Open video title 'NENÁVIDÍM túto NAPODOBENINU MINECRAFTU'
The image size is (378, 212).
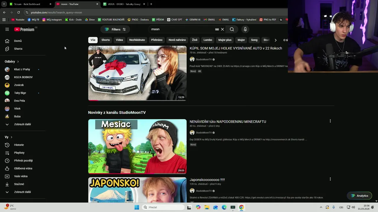point(228,122)
